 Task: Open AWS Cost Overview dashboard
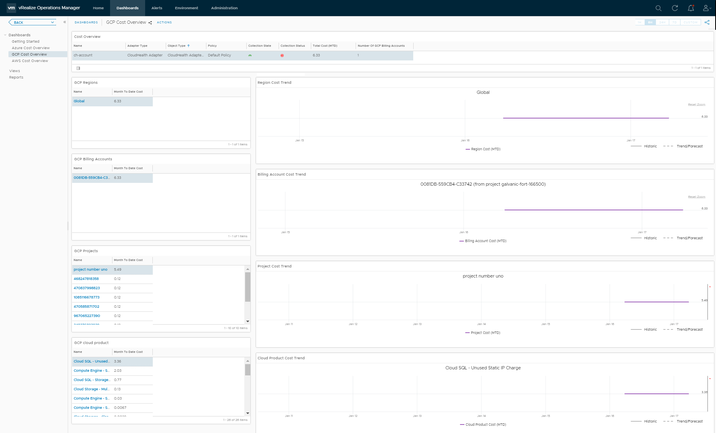pyautogui.click(x=30, y=61)
